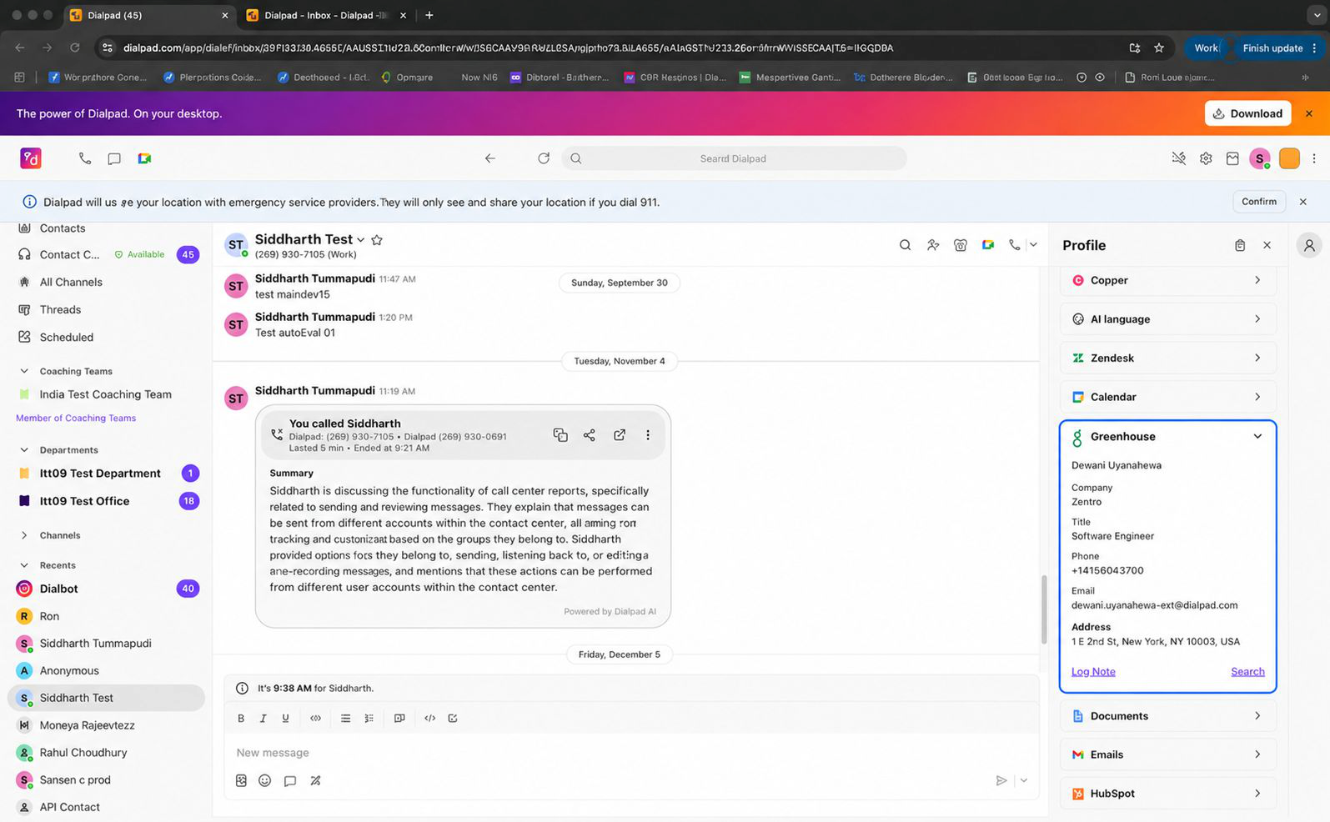Viewport: 1330px width, 822px height.
Task: Open new message icon in top bar
Action: coord(114,158)
